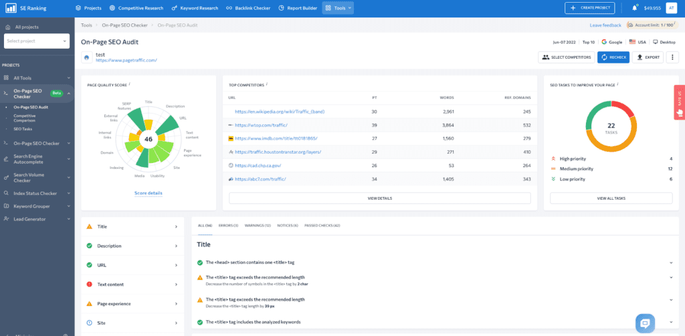
Task: Open the Leave feedback link
Action: [x=605, y=25]
